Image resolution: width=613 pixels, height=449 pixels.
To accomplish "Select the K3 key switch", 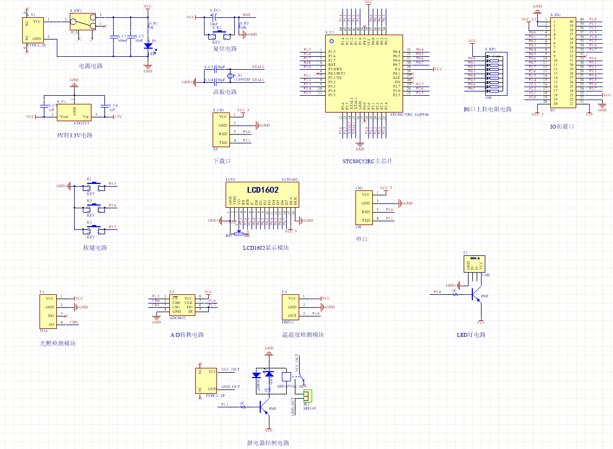I will point(94,230).
